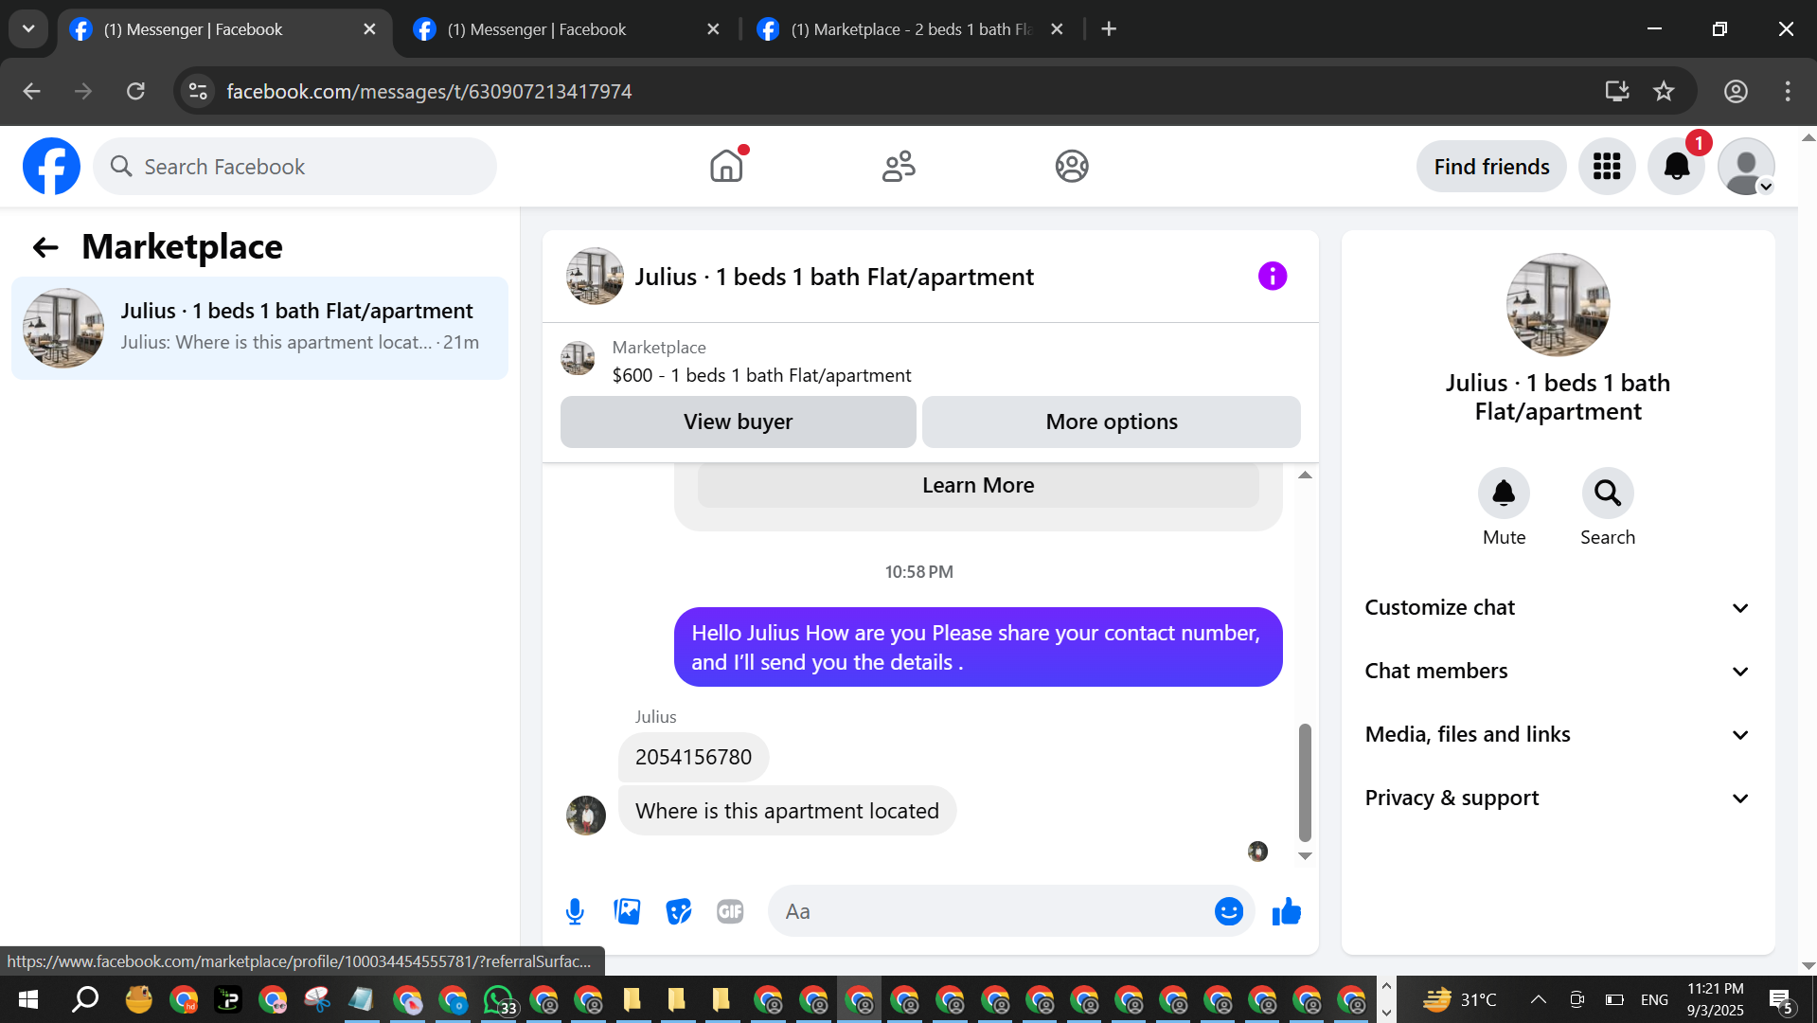Switch to the second Messenger tab
Viewport: 1817px width, 1023px height.
coord(565,29)
